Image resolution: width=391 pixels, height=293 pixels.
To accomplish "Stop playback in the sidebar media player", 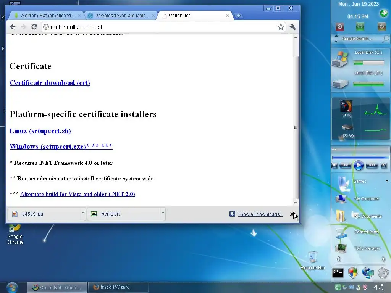I will [334, 166].
